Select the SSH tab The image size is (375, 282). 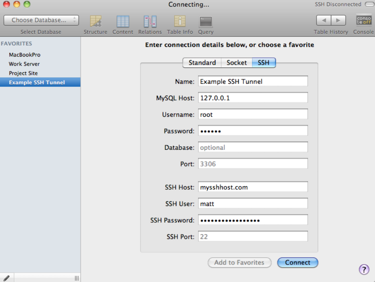(264, 63)
